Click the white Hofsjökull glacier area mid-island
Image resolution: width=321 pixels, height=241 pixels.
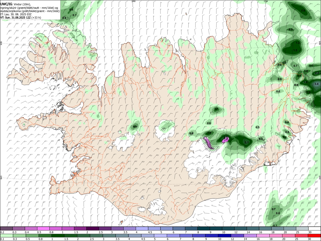165,131
